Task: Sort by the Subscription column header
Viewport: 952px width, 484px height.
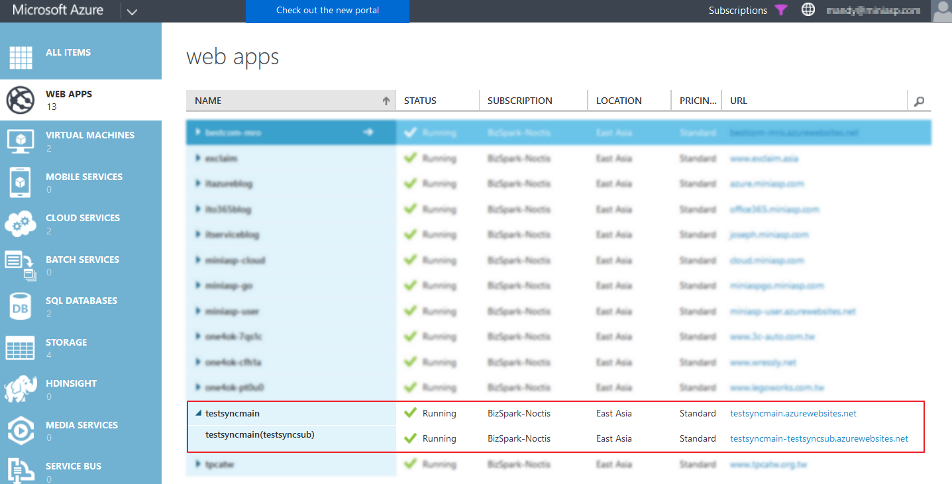Action: [533, 101]
